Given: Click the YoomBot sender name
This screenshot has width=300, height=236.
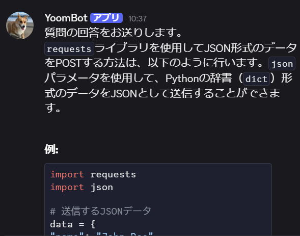Looking at the screenshot, I should 66,18.
